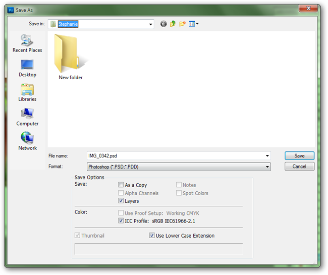Select the New folder item
328x275 pixels.
tap(70, 57)
